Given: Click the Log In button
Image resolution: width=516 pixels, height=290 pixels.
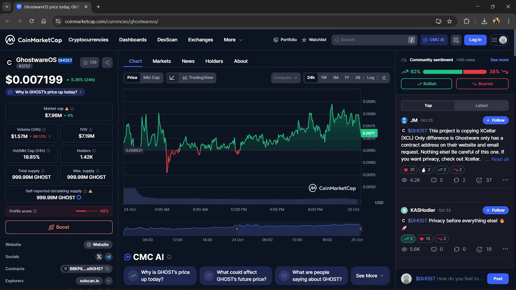Looking at the screenshot, I should 475,40.
